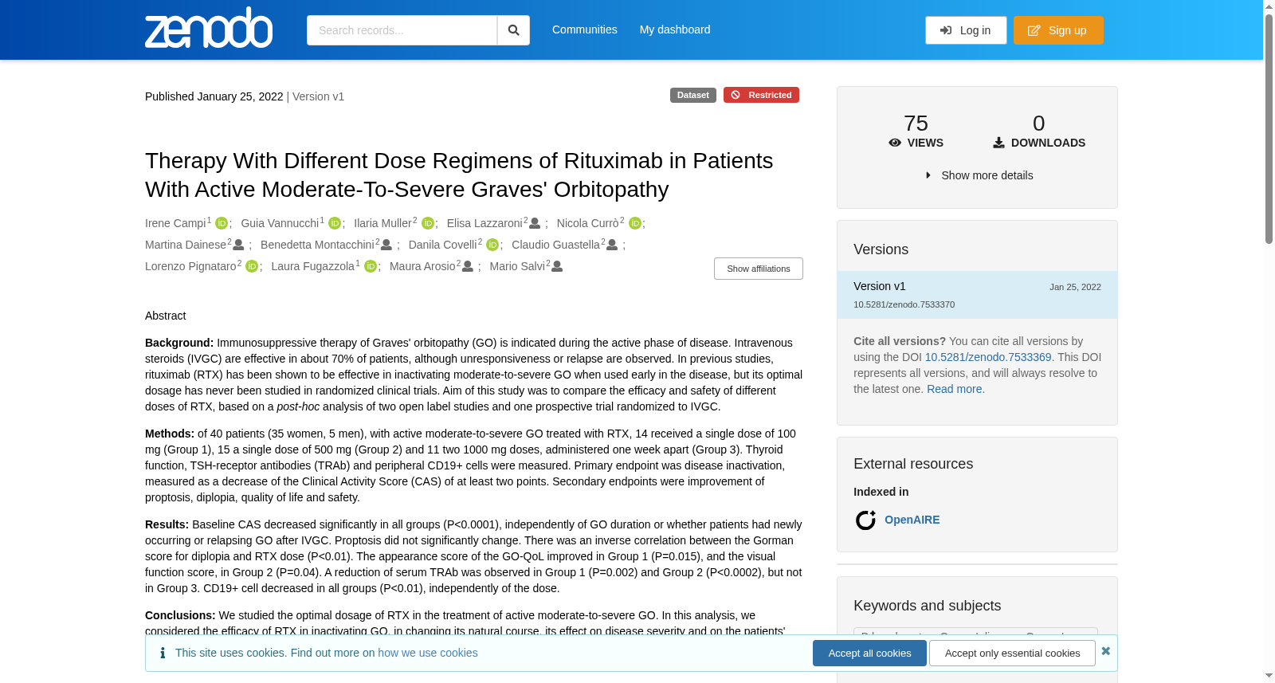The height and width of the screenshot is (683, 1275).
Task: Open author Laura Fugazzola's name link
Action: [312, 266]
